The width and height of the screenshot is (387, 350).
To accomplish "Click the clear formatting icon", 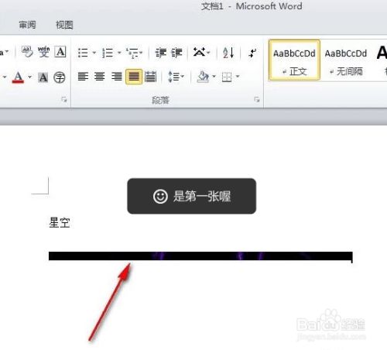I will [x=27, y=52].
